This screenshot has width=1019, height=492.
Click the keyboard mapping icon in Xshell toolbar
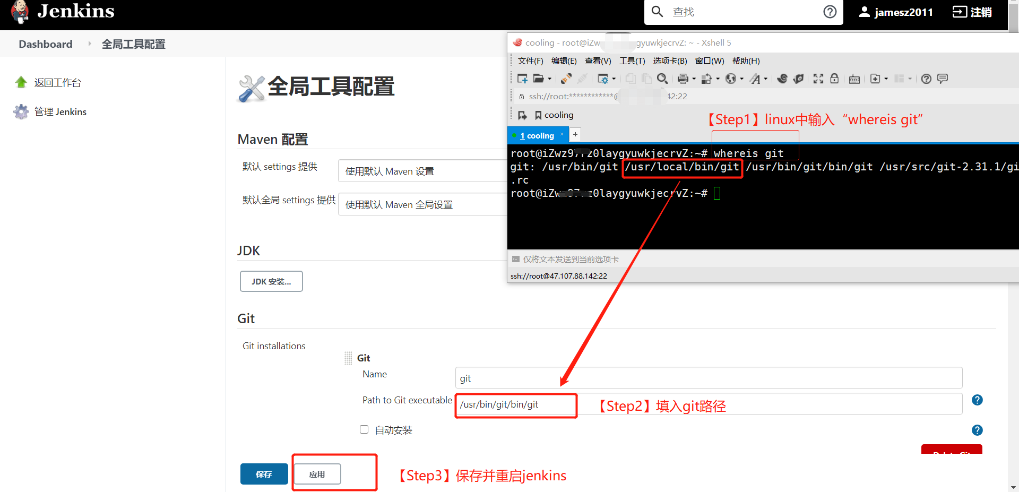(x=854, y=79)
